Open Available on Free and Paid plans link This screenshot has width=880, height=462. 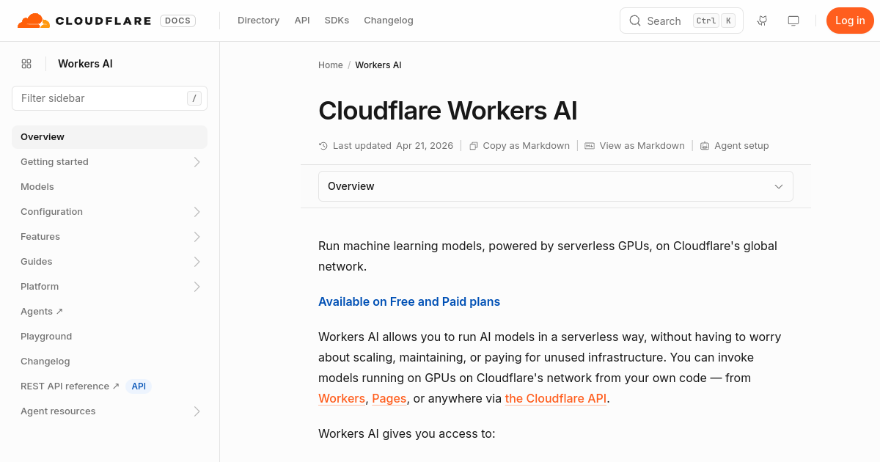pos(409,302)
